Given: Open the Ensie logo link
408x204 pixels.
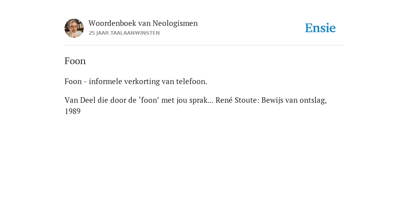Looking at the screenshot, I should [320, 28].
